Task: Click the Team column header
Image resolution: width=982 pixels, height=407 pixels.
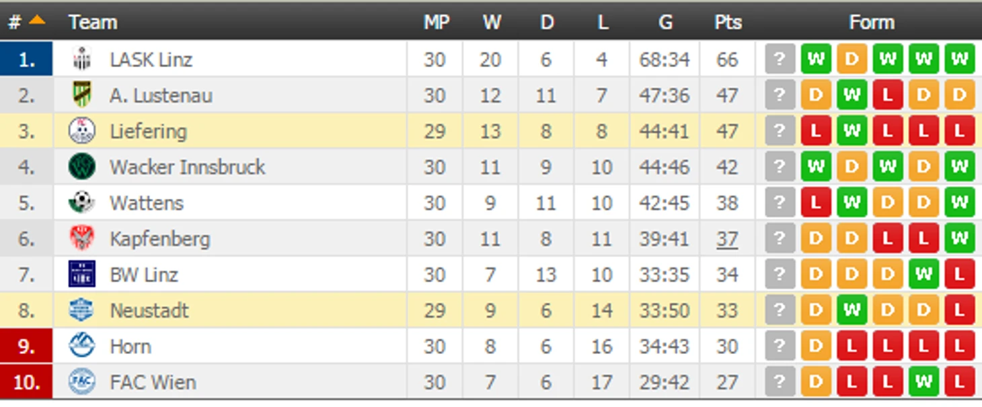Action: pyautogui.click(x=93, y=22)
